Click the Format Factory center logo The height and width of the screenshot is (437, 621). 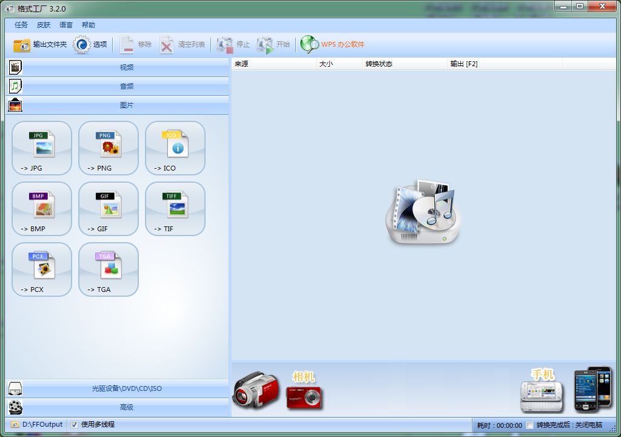tap(423, 212)
